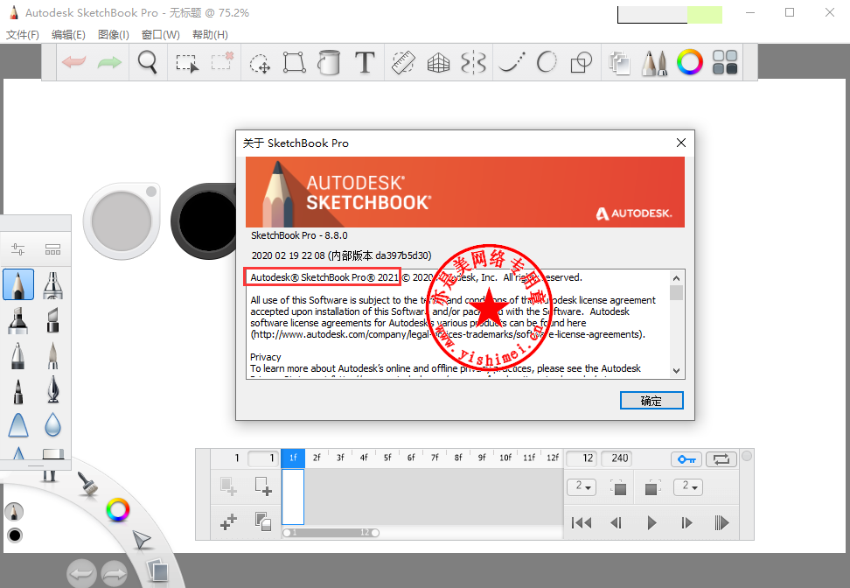This screenshot has width=850, height=588.
Task: Jump to the first frame of the animation
Action: [582, 523]
